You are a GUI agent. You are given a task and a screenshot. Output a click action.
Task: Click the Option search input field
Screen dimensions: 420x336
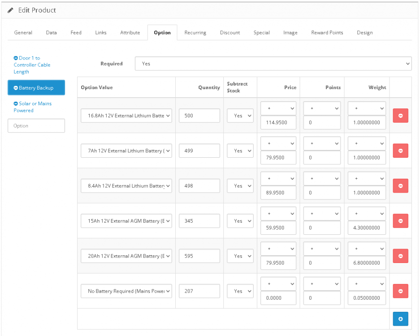coord(36,125)
